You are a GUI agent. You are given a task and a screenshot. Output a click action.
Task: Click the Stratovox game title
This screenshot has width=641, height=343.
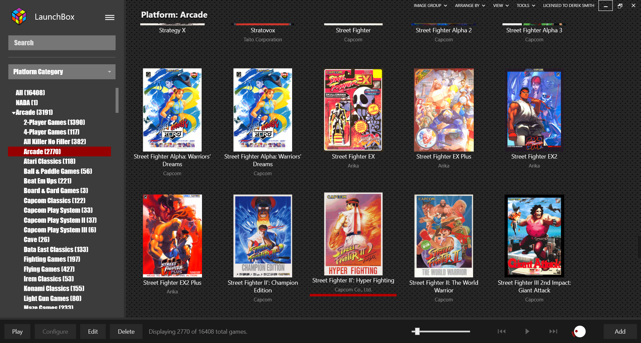pyautogui.click(x=263, y=30)
